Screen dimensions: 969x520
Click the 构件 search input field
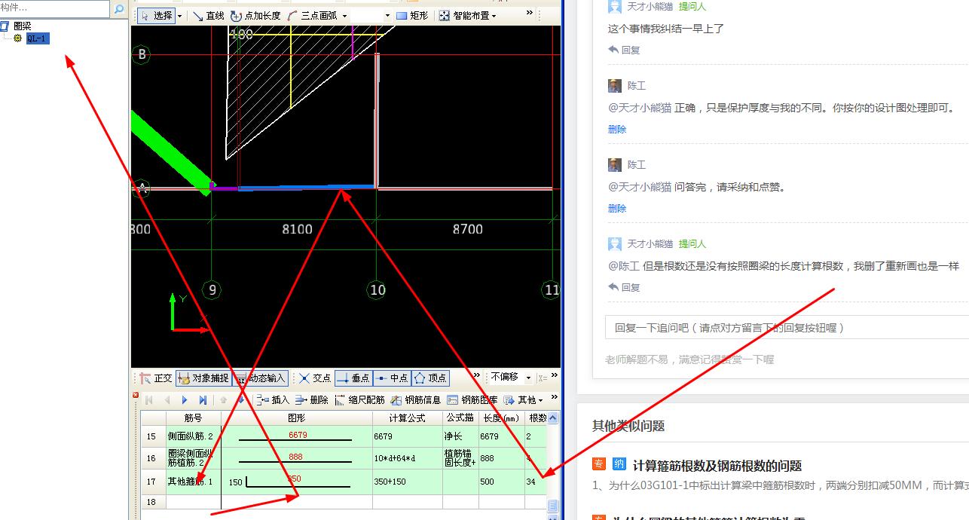click(x=55, y=8)
